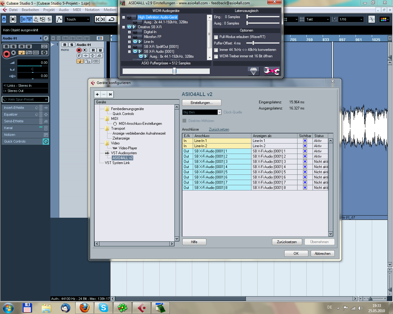Open the Projekt menu
The width and height of the screenshot is (393, 314).
[x=49, y=10]
